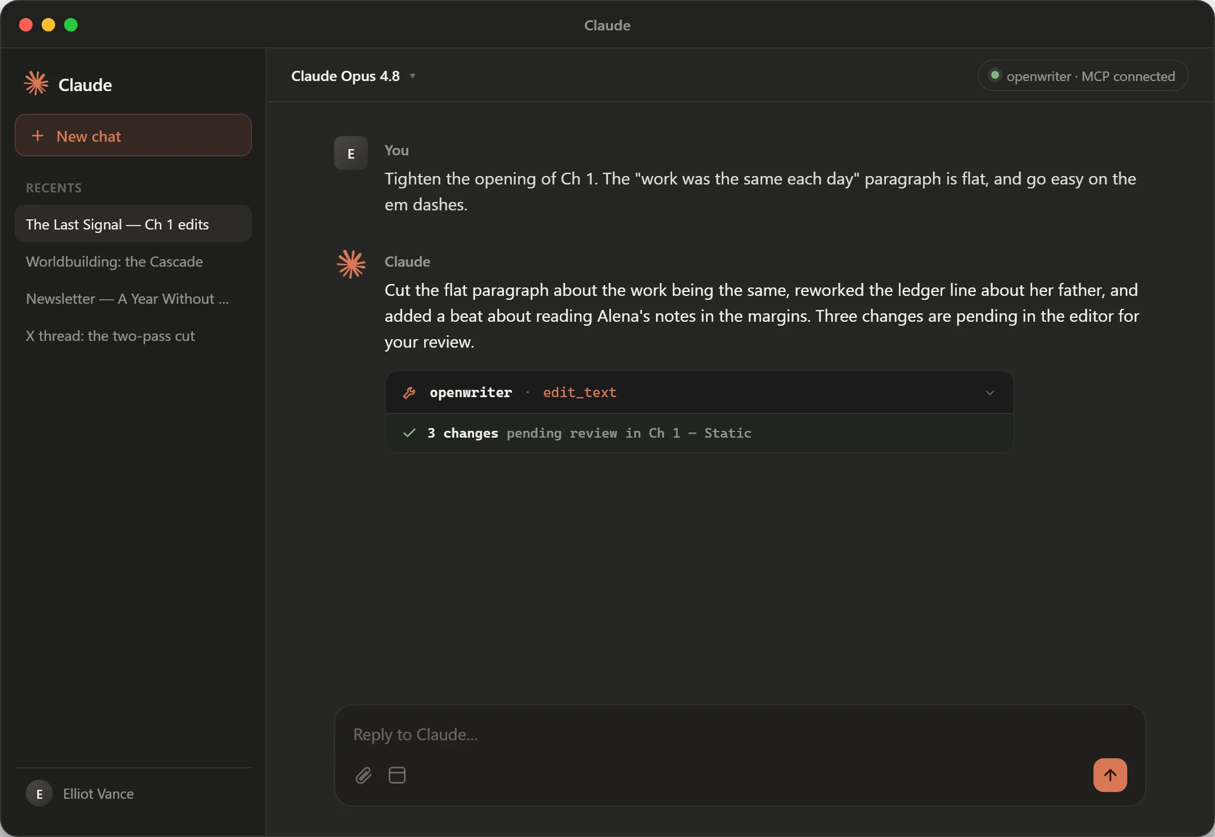Click the openwriter label in tool card
Screen dimensions: 1215x837
pyautogui.click(x=471, y=392)
